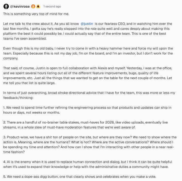Open the @kevinrose username profile link
The image size is (182, 181).
(x=20, y=6)
